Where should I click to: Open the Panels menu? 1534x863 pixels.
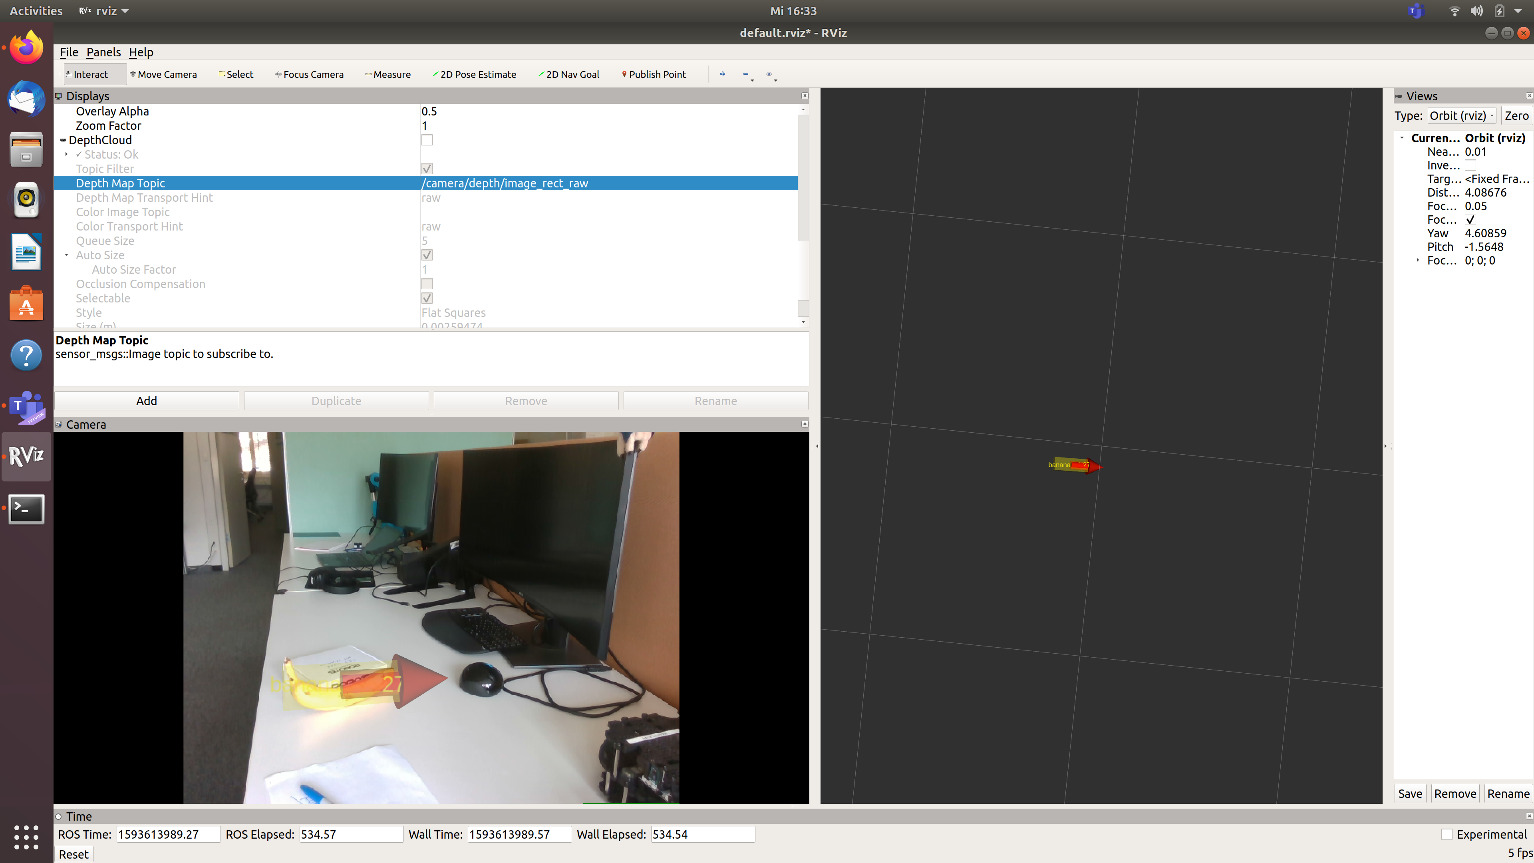pos(103,52)
